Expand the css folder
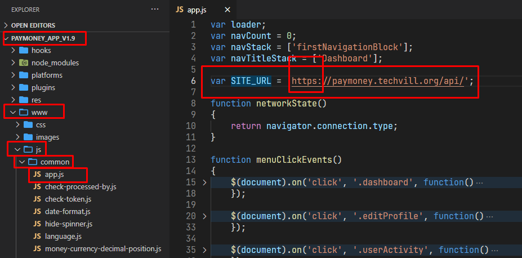Screen dimensions: 522x258 click(17, 124)
